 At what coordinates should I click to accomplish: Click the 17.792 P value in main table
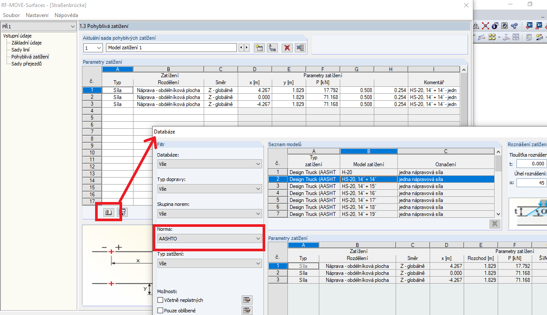coord(322,90)
